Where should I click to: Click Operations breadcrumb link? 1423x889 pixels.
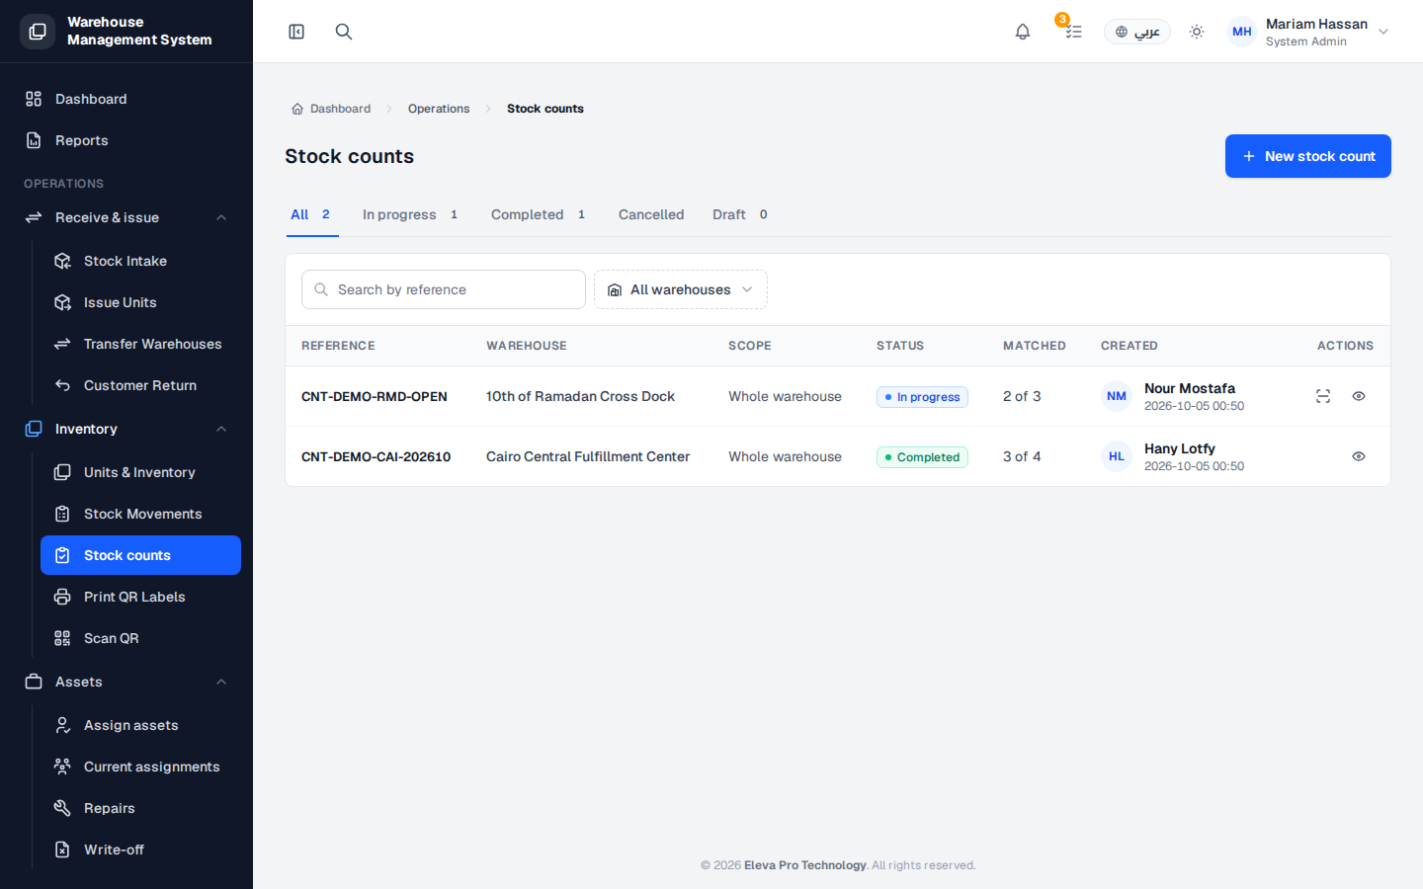[439, 109]
